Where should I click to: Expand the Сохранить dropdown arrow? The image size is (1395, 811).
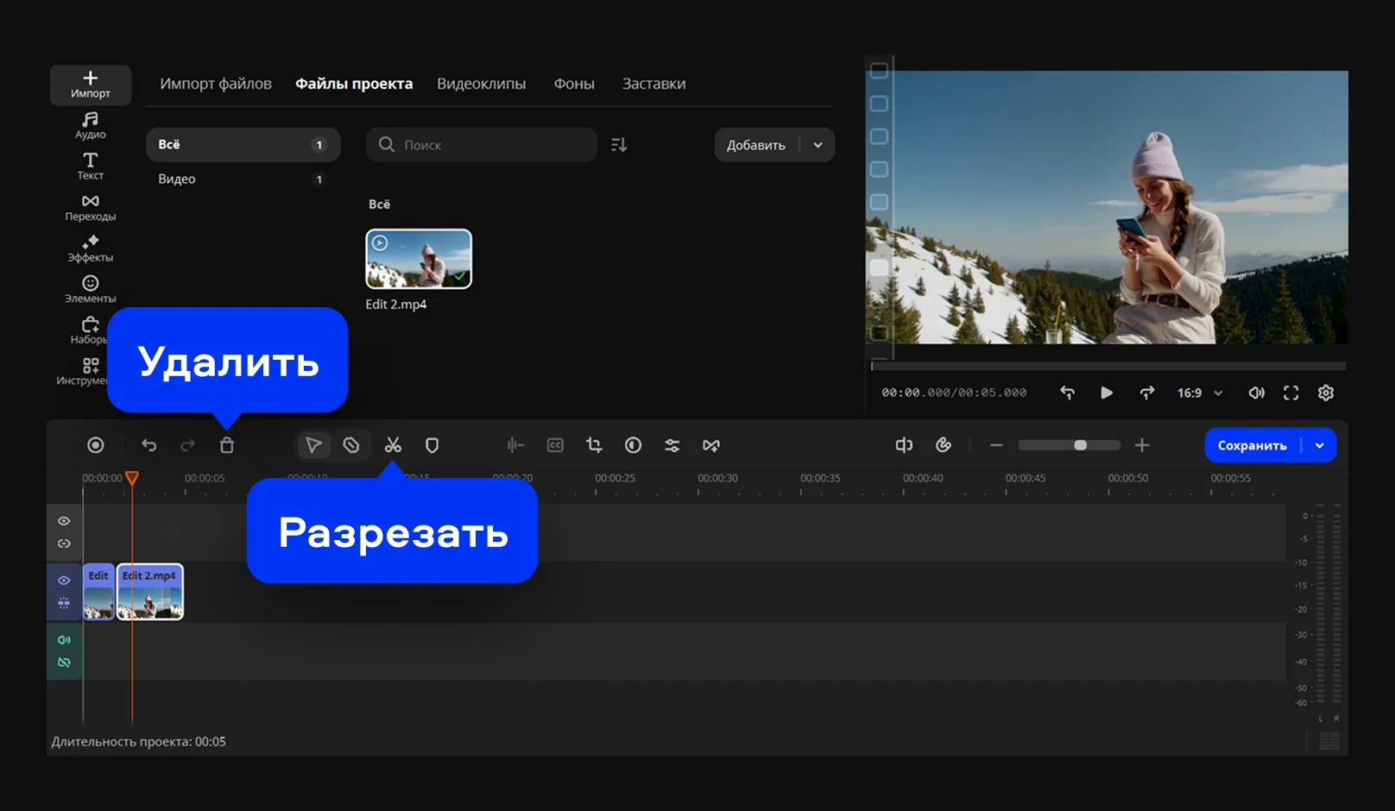coord(1319,445)
